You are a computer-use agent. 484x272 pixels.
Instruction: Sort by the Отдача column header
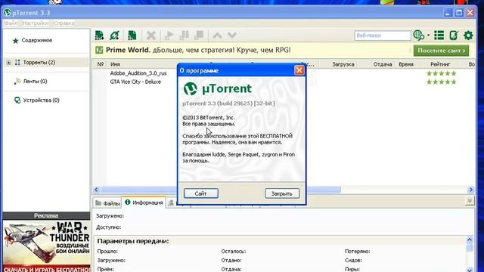tap(383, 64)
